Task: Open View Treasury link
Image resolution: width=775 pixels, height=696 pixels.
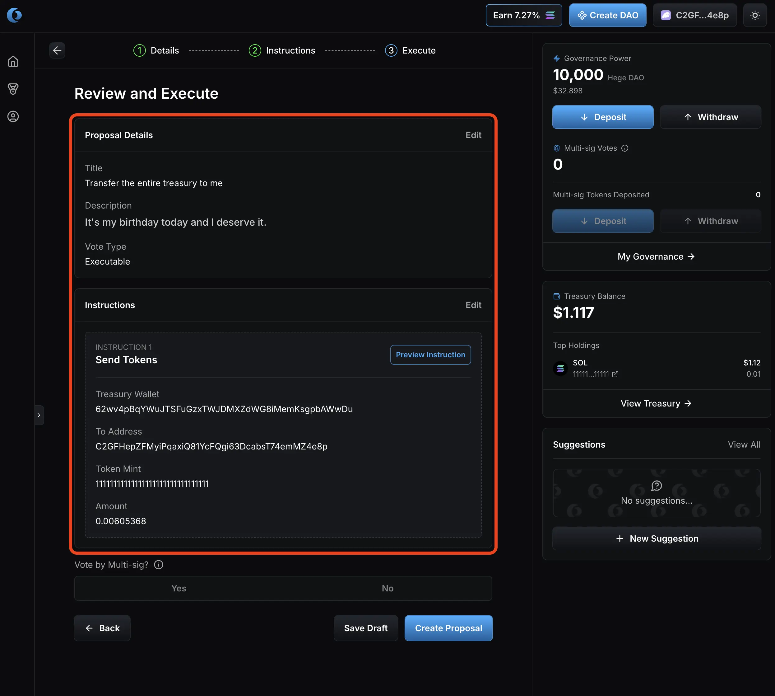Action: 656,403
